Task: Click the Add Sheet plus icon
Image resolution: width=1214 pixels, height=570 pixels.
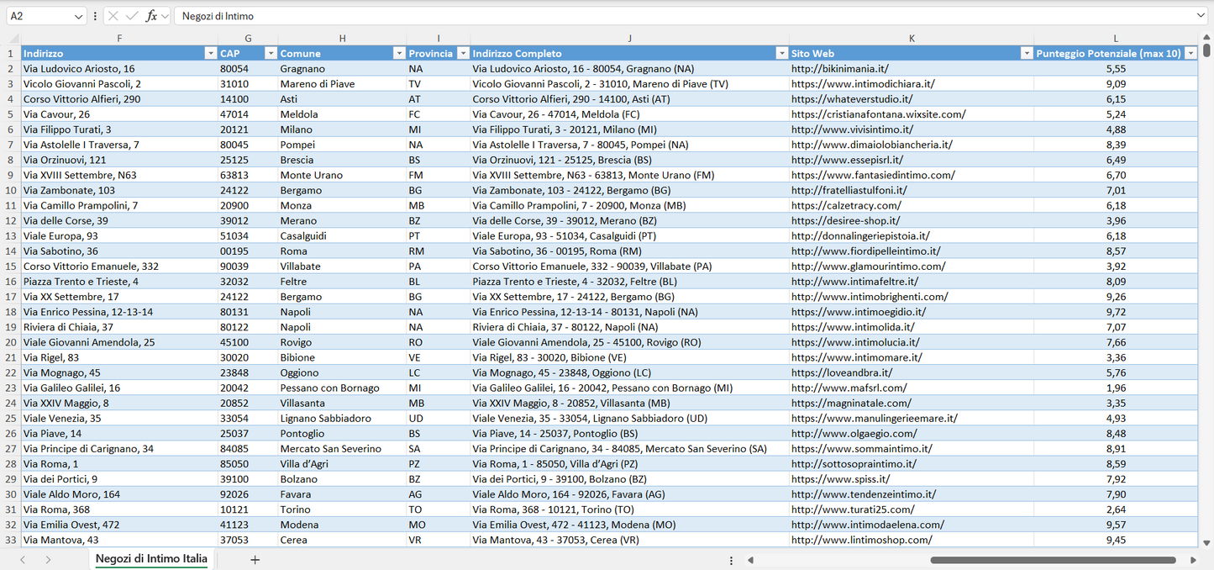Action: pos(255,558)
